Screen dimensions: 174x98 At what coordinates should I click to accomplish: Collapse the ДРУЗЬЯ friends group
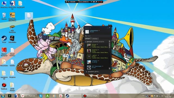[x=86, y=42]
